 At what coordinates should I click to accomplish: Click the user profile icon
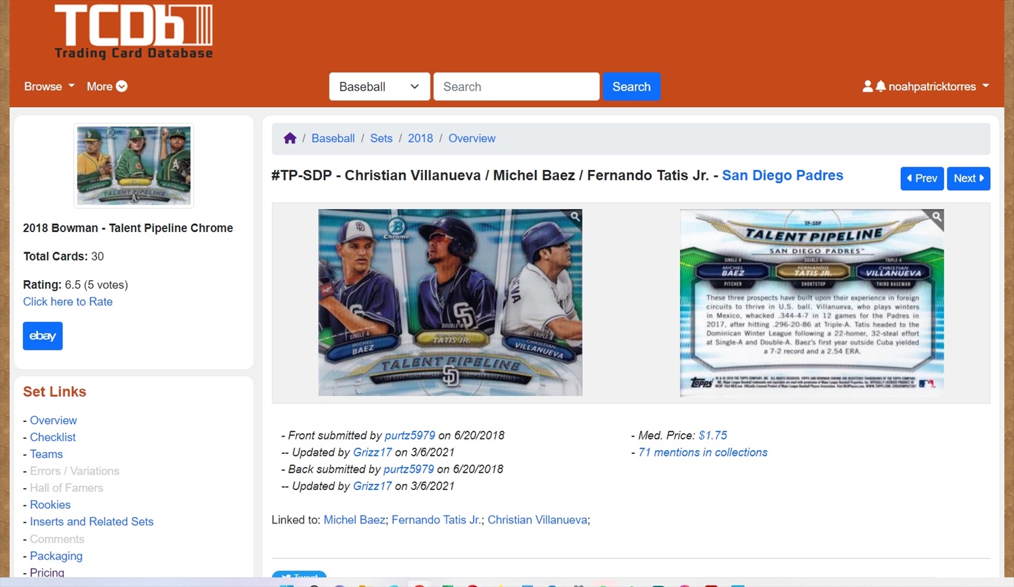click(x=868, y=86)
